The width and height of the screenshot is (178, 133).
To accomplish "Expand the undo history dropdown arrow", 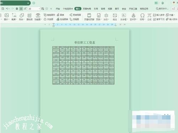I will pos(9,9).
